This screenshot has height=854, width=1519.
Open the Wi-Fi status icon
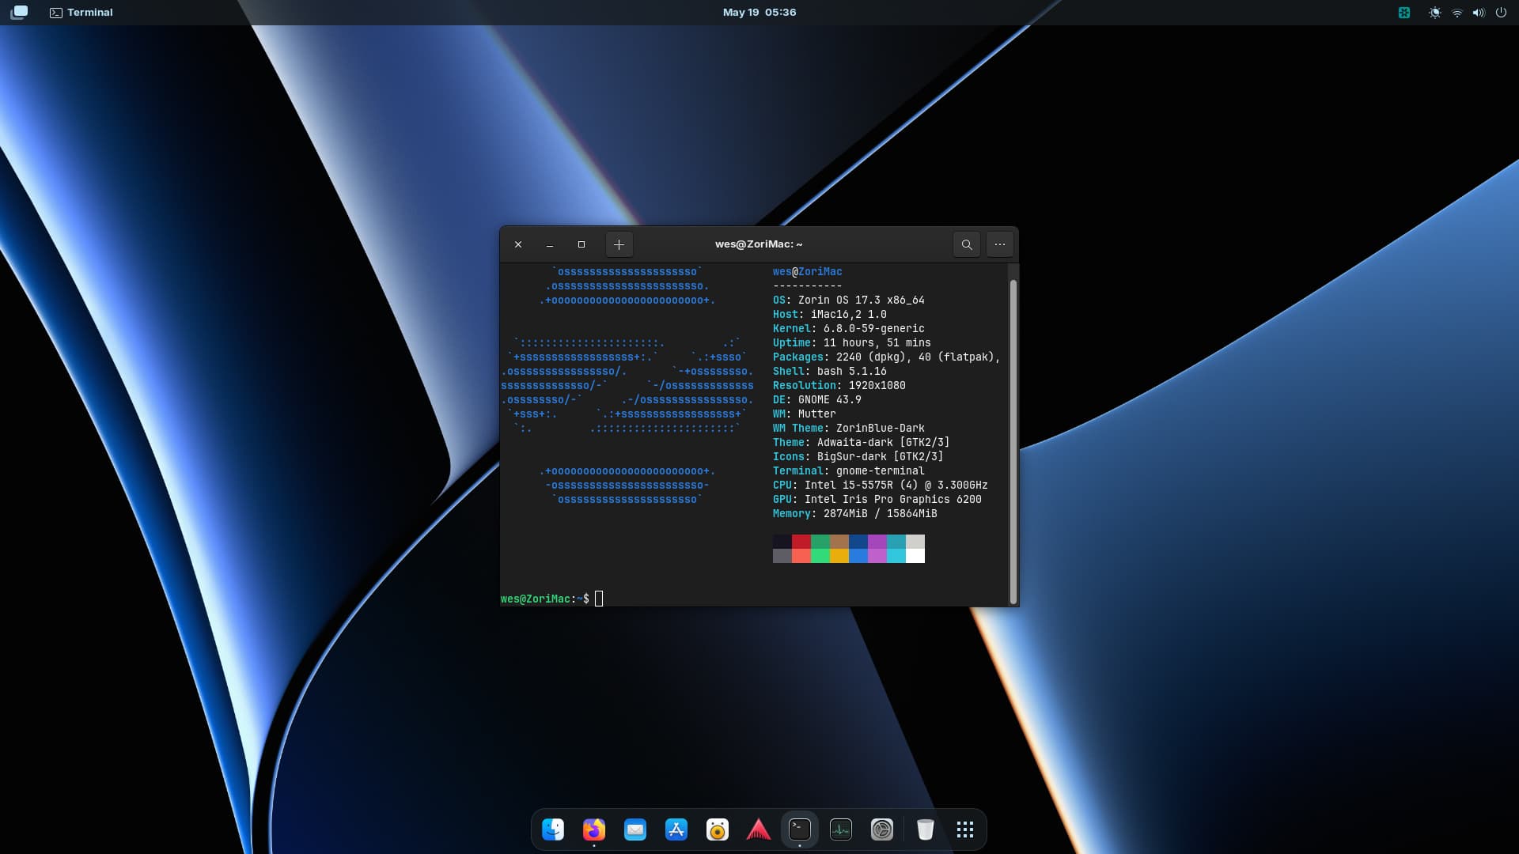coord(1457,13)
